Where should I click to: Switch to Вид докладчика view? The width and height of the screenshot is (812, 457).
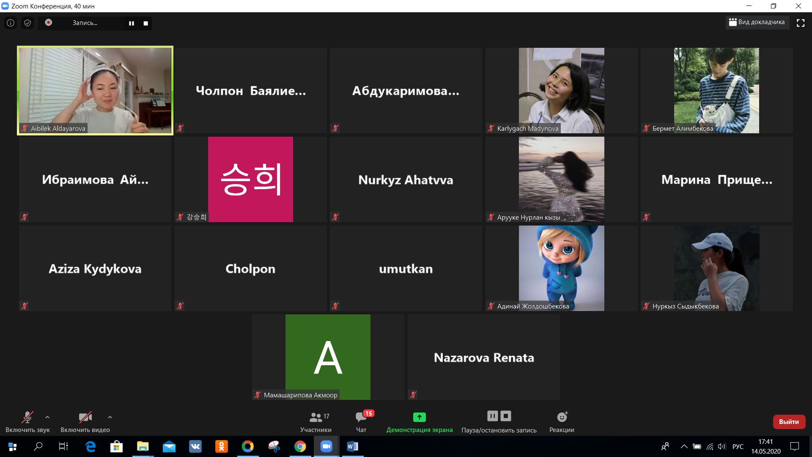(x=757, y=22)
